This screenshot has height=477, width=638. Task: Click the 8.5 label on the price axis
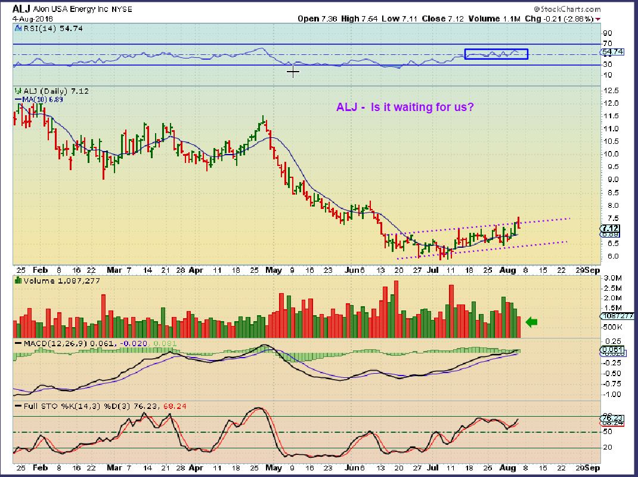pos(613,193)
